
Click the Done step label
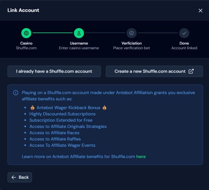[x=184, y=43]
